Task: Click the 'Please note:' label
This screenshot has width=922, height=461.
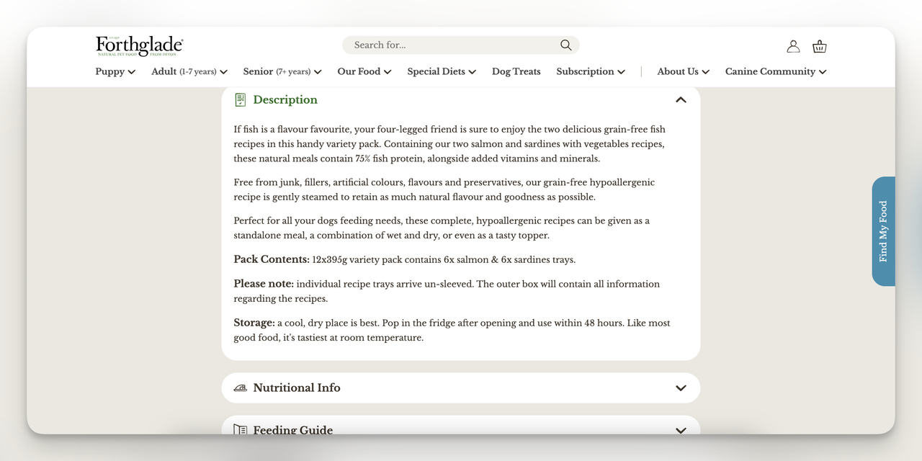Action: pos(264,284)
